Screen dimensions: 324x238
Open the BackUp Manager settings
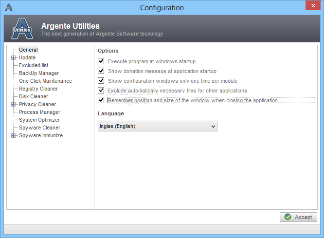tap(39, 73)
